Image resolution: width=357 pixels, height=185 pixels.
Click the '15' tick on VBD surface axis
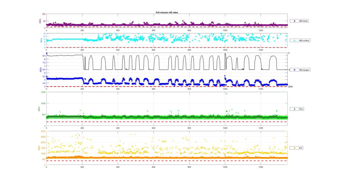pos(44,34)
